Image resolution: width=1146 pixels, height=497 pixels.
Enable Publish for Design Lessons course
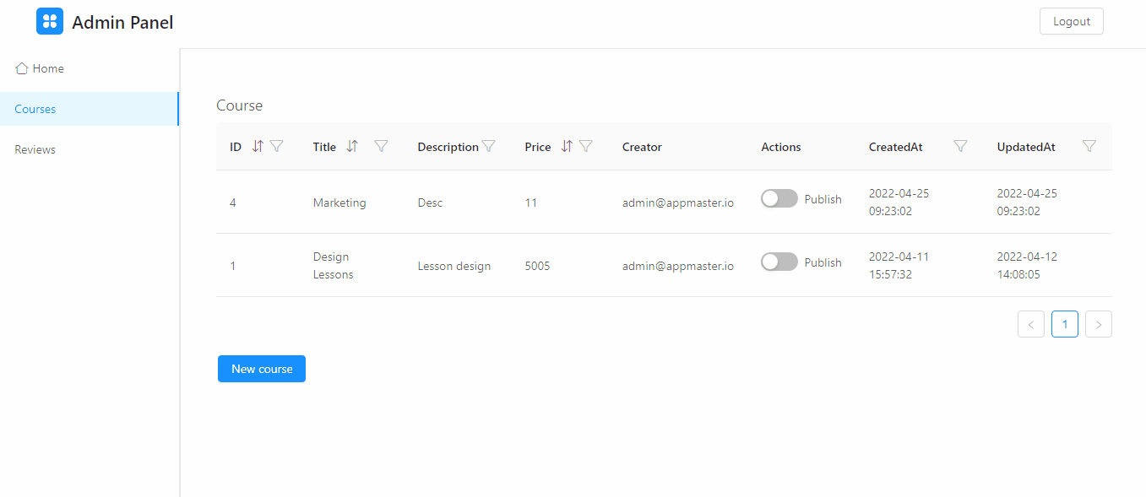pyautogui.click(x=779, y=262)
